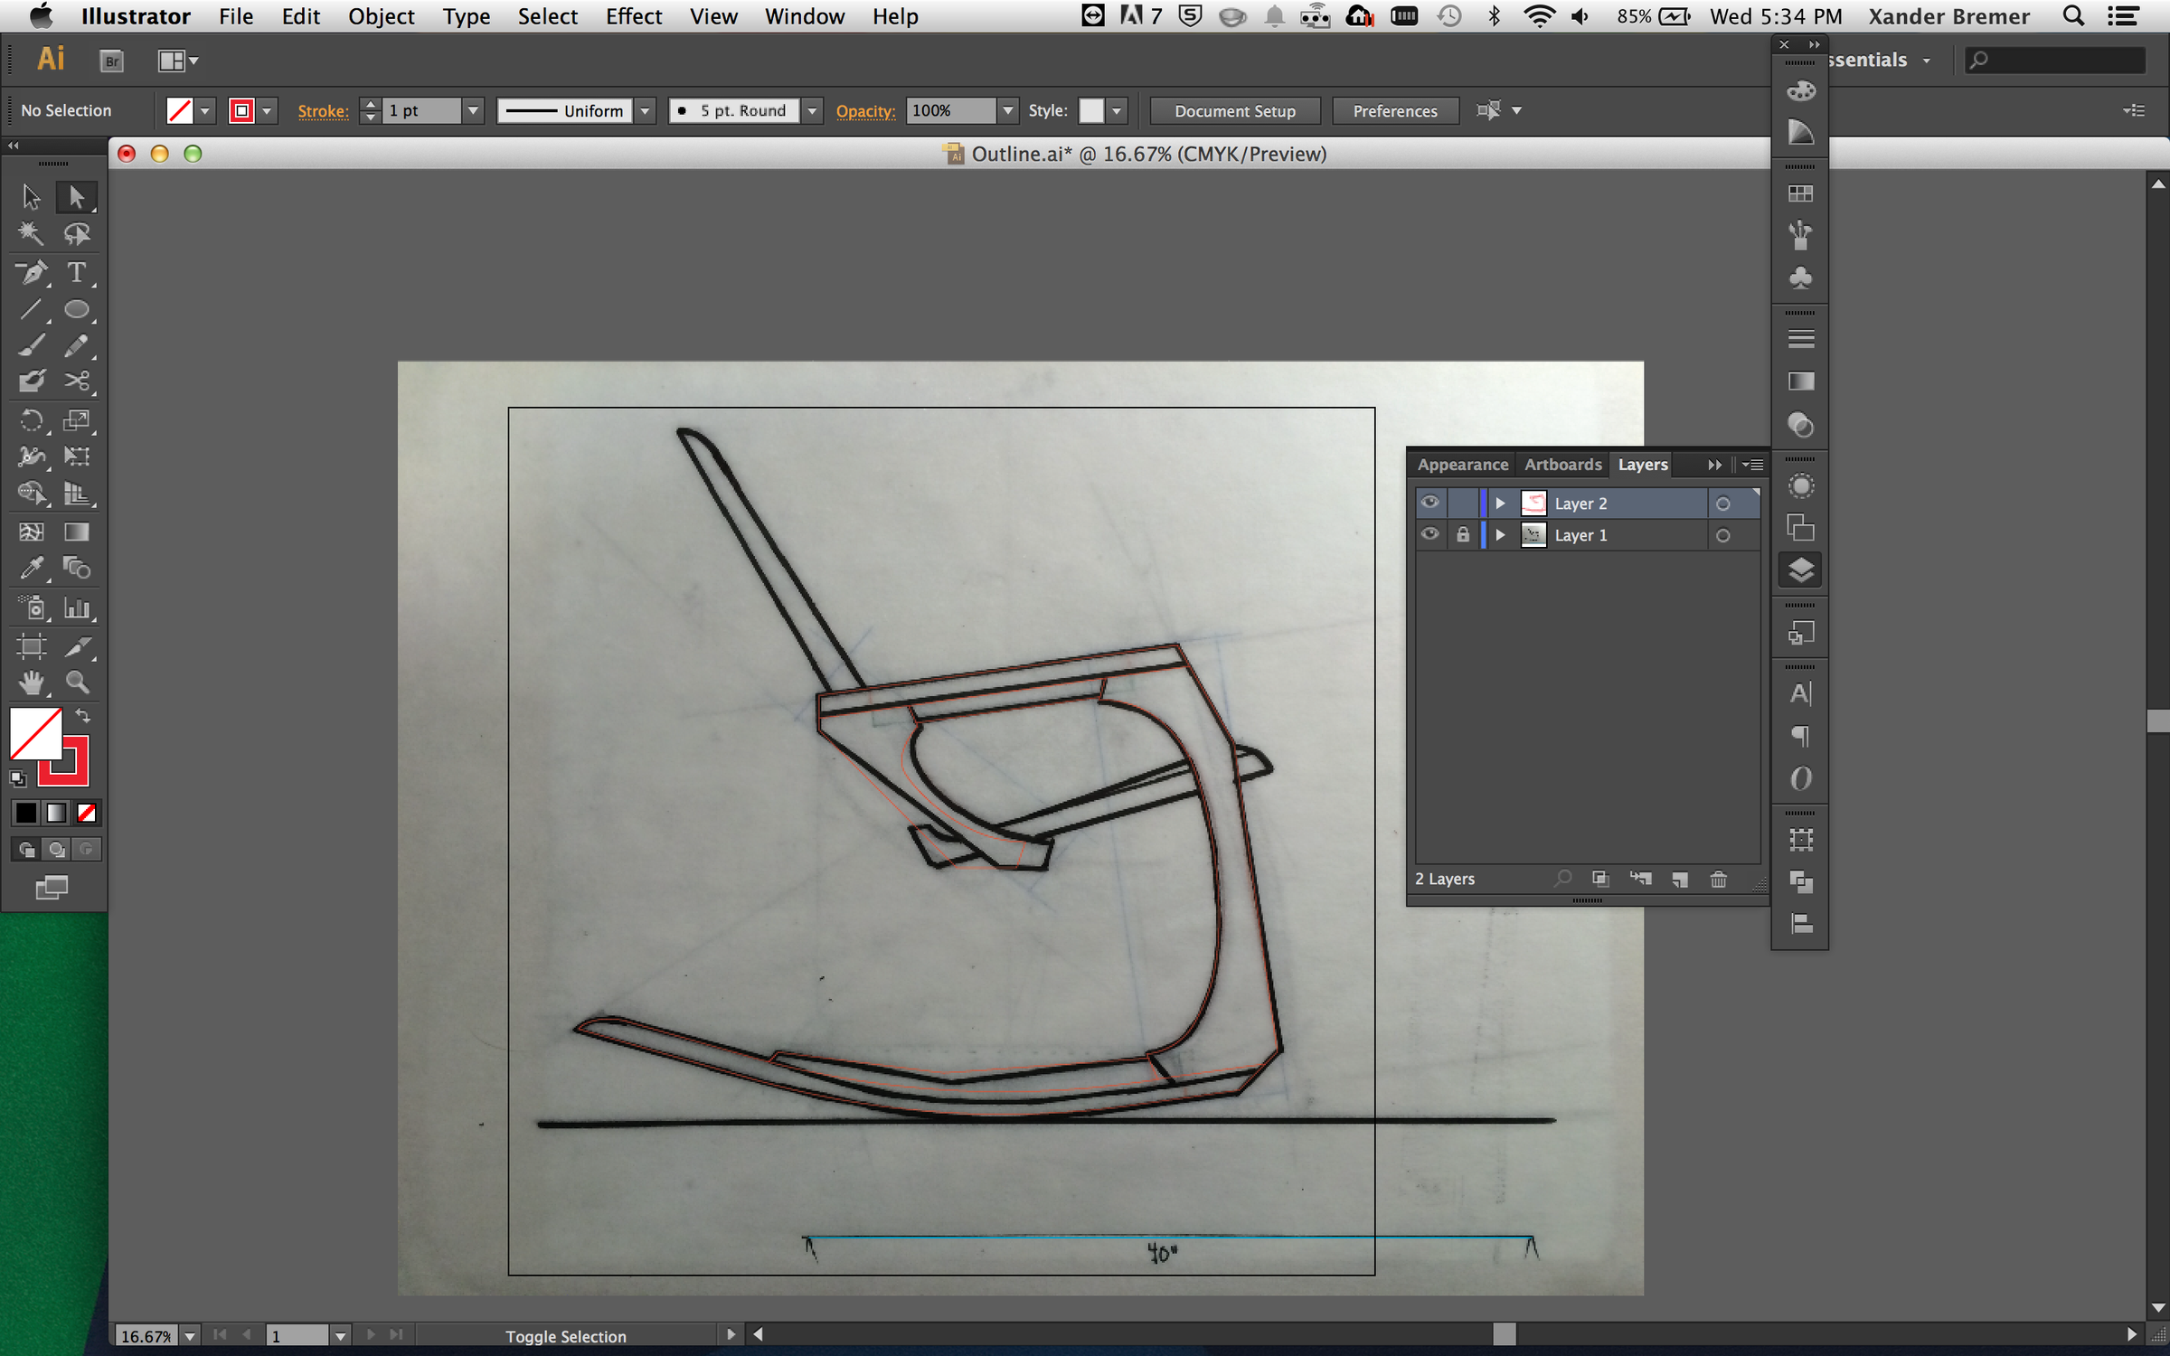
Task: Unlock Layer 1 via the lock icon
Action: point(1463,534)
